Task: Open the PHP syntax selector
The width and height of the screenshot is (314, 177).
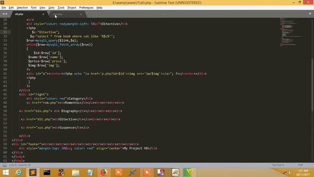Action: tap(300, 165)
